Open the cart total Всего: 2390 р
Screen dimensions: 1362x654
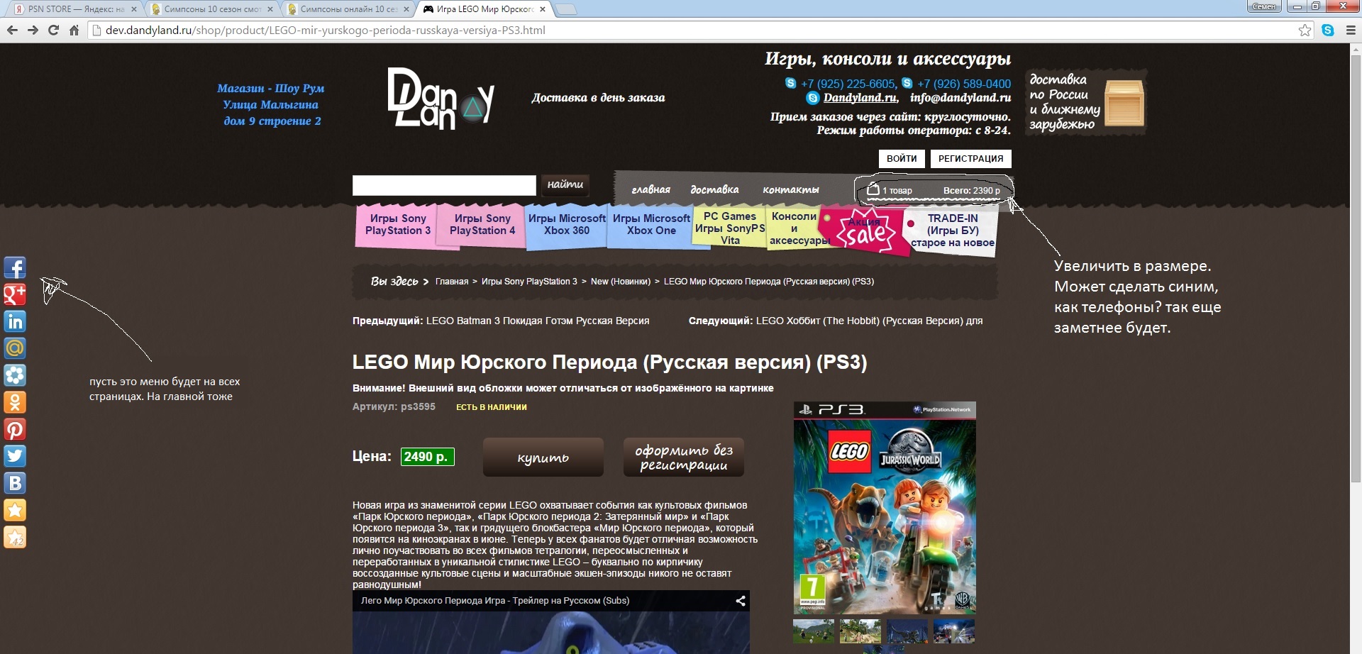click(971, 190)
